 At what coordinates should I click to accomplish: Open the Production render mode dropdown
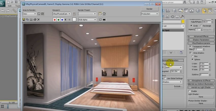[149, 14]
